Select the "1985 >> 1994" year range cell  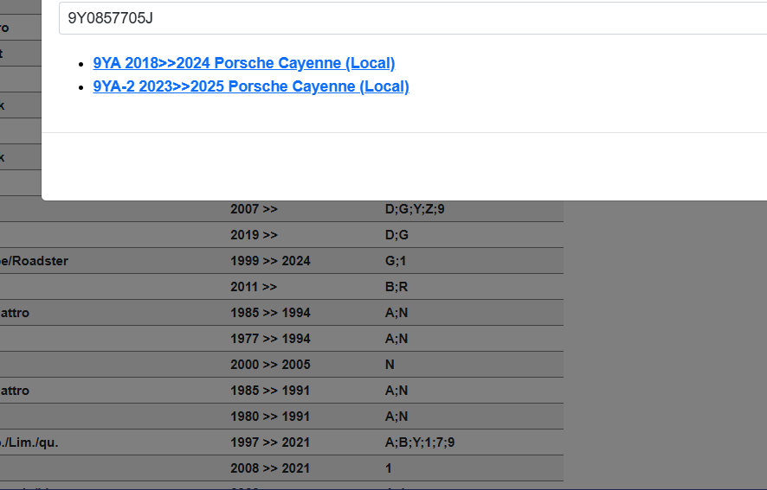tap(270, 313)
